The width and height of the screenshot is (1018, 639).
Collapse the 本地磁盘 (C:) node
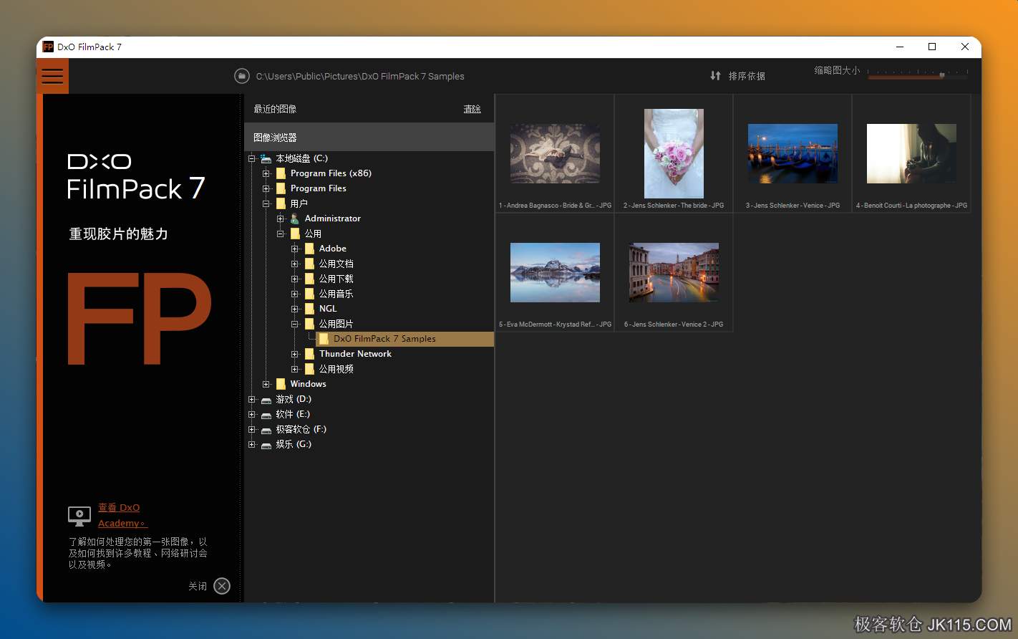point(252,158)
